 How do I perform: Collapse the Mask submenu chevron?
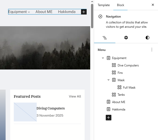click(x=108, y=80)
